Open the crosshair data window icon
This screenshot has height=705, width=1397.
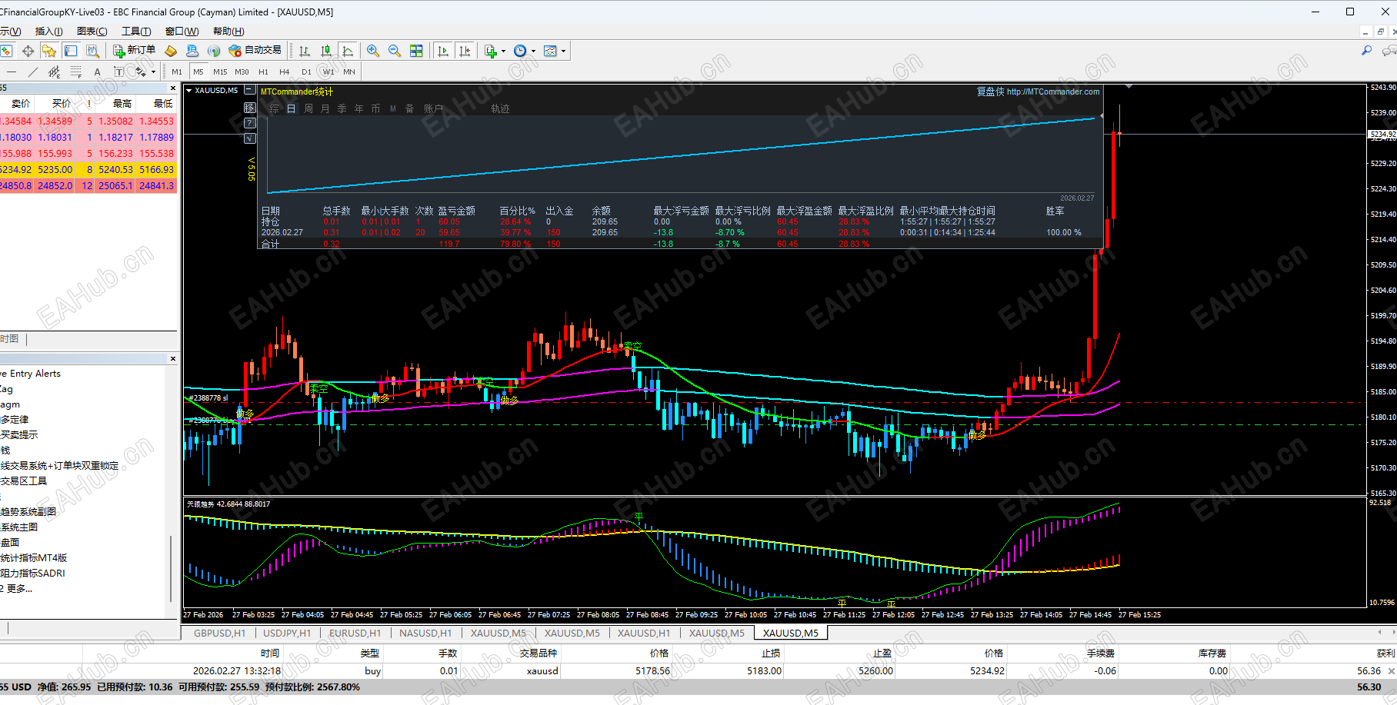point(28,51)
